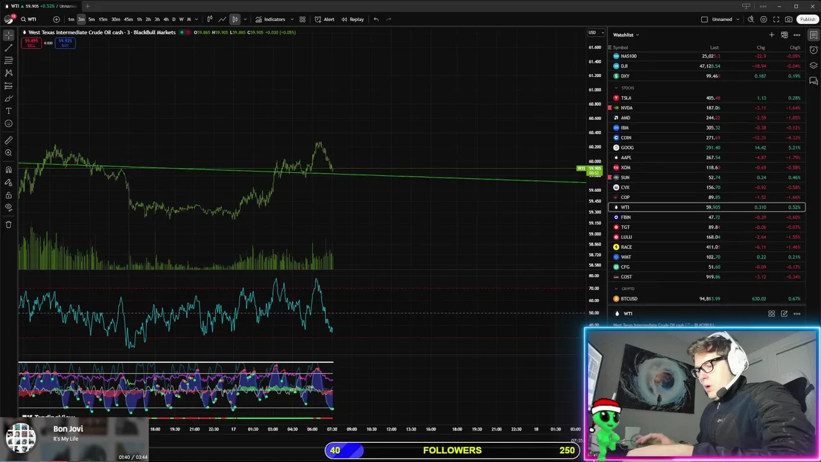
Task: Expand the chart style dropdown
Action: [x=245, y=19]
